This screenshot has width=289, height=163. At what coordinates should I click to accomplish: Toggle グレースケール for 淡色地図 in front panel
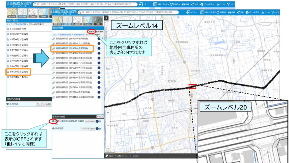point(85,129)
